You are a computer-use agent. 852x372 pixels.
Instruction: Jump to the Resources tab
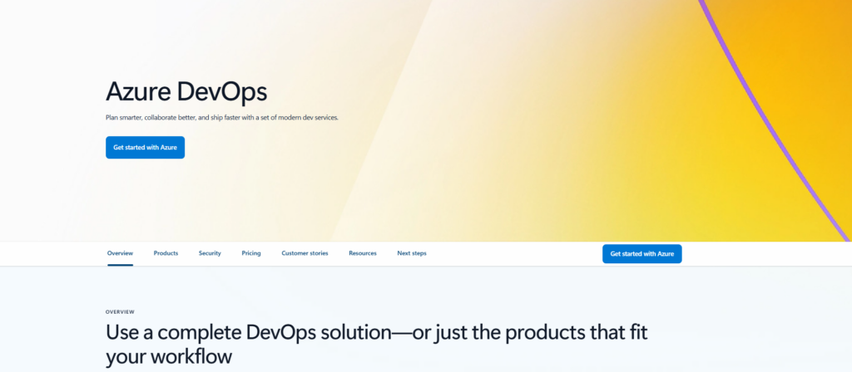363,253
